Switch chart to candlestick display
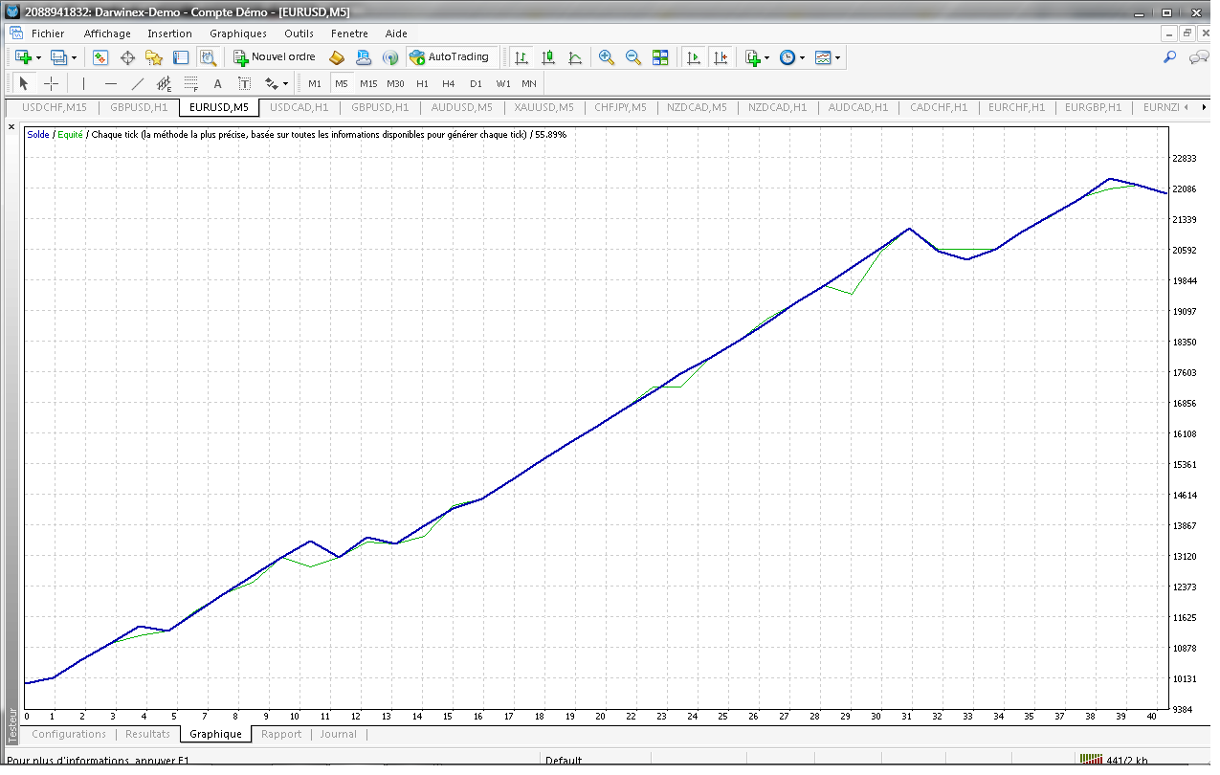Viewport: 1220px width, 775px height. 548,57
